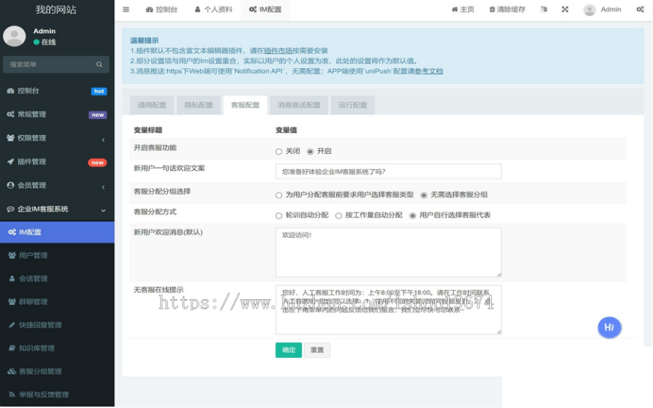This screenshot has width=653, height=408.
Task: Go to 主页 home link
Action: click(463, 9)
